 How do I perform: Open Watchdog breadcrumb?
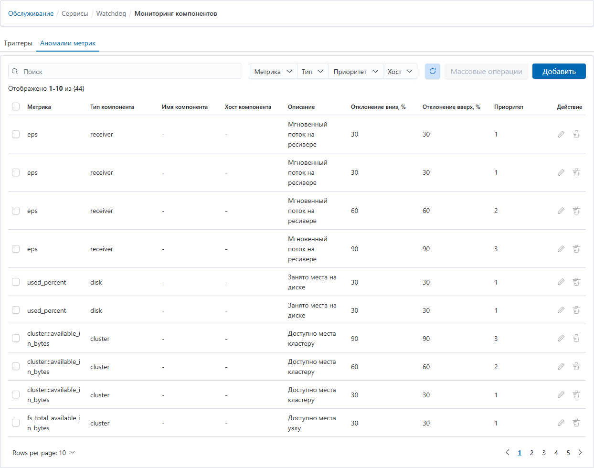click(111, 13)
